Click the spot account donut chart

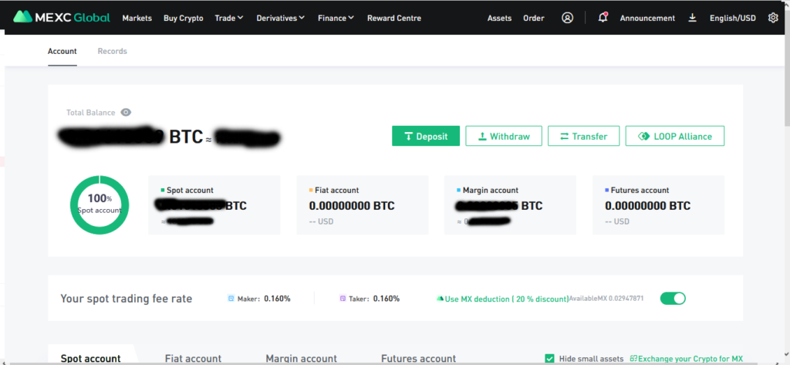click(99, 204)
